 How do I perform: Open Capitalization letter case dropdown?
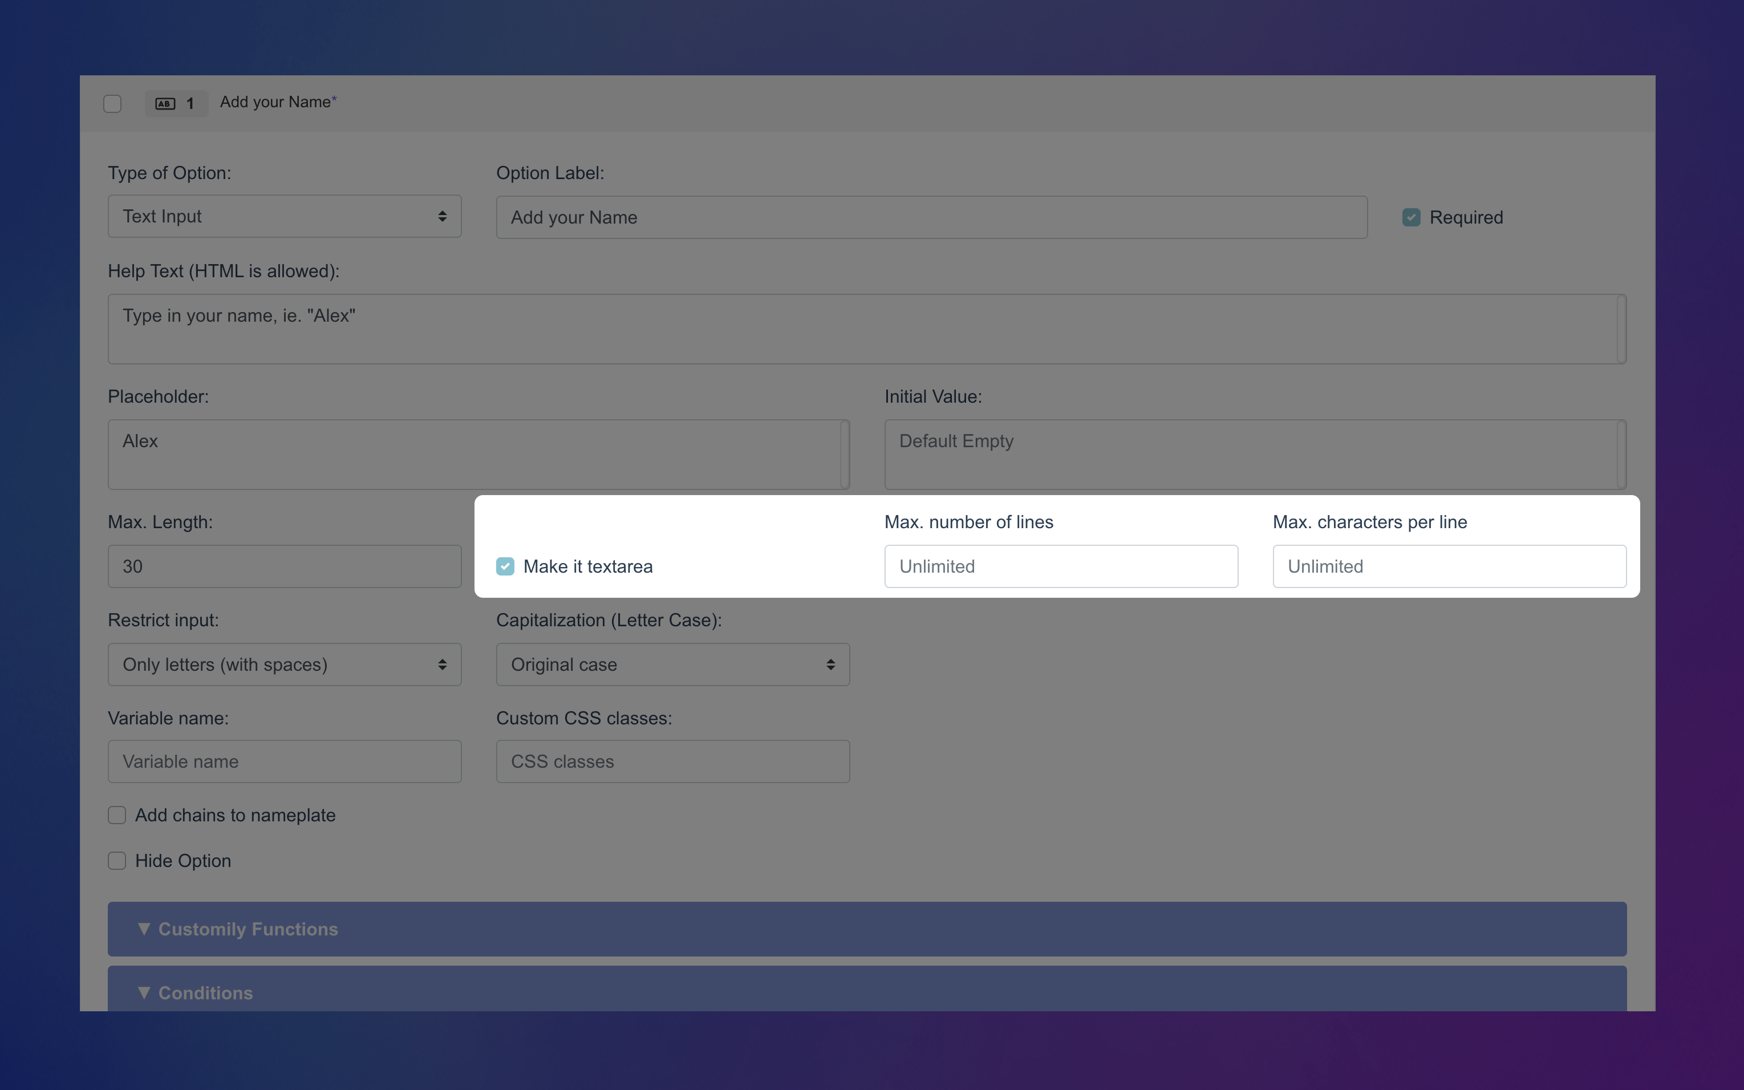(x=672, y=664)
